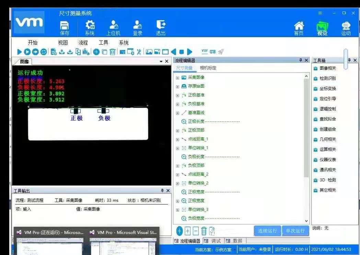Click the upload tray icon in toolbar
This screenshot has height=255, width=360.
(62, 52)
